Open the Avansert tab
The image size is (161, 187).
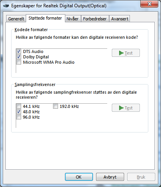click(x=120, y=19)
